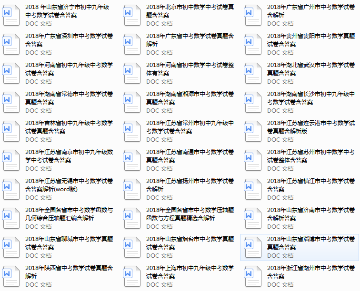Select the 2018年江苏省南京市 document icon

[11, 160]
